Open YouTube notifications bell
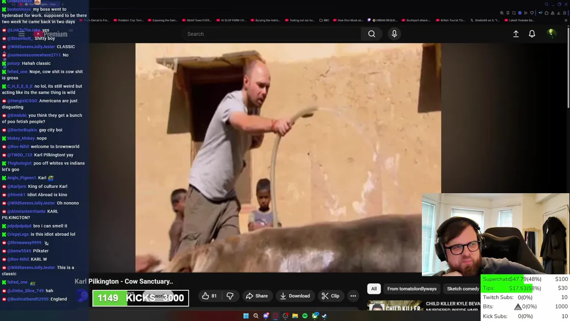This screenshot has width=570, height=321. [x=532, y=34]
